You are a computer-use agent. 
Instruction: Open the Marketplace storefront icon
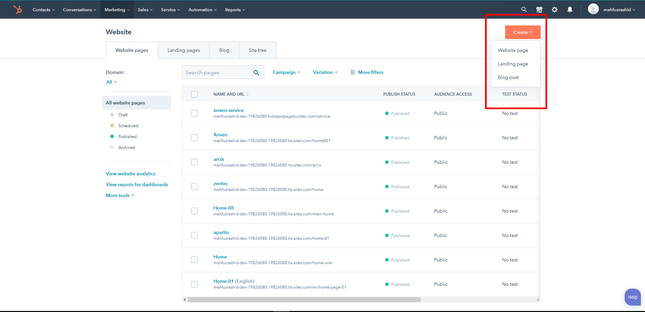539,9
